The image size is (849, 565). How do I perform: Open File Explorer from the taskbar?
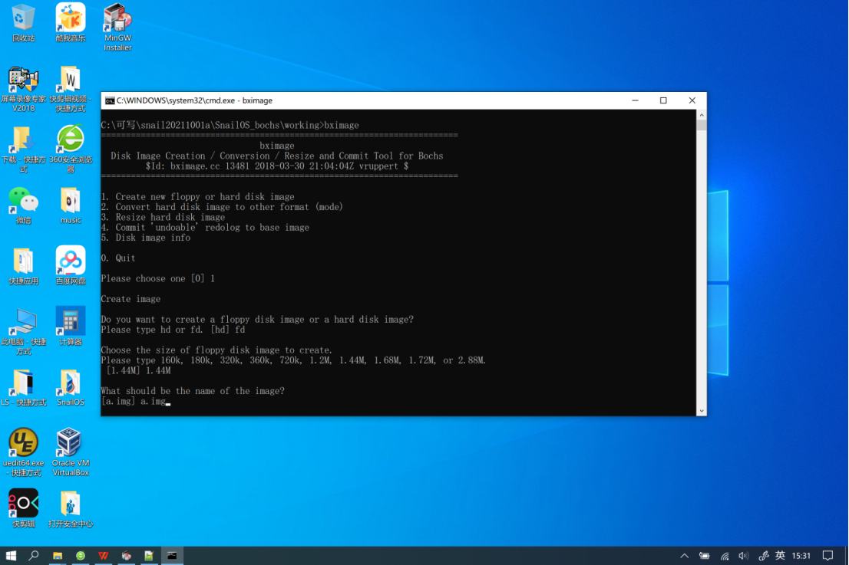click(58, 555)
